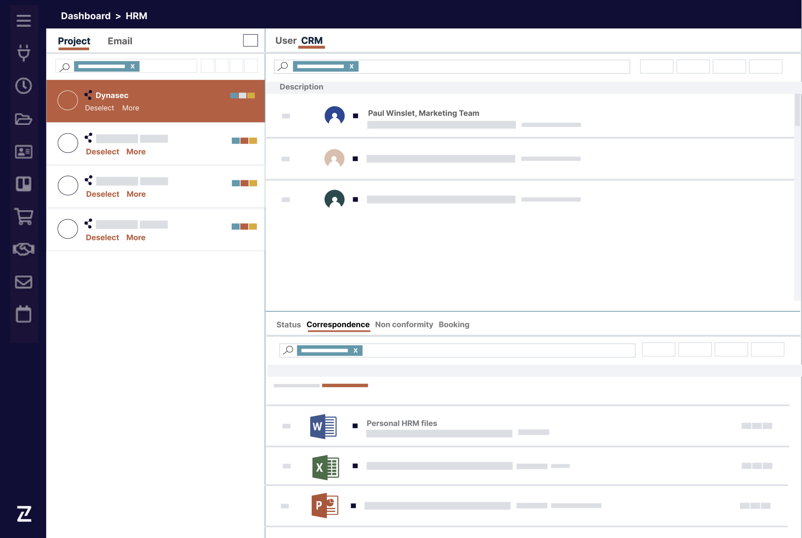Open the hamburger menu in the sidebar
The width and height of the screenshot is (802, 538).
click(24, 21)
